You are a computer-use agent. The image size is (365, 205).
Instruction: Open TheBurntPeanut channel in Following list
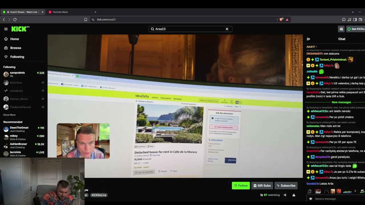click(x=24, y=107)
